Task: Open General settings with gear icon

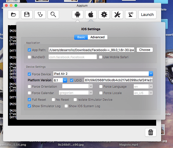Action: click(104, 15)
